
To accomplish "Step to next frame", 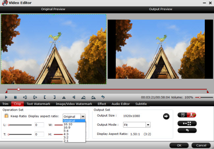I will tap(35, 97).
